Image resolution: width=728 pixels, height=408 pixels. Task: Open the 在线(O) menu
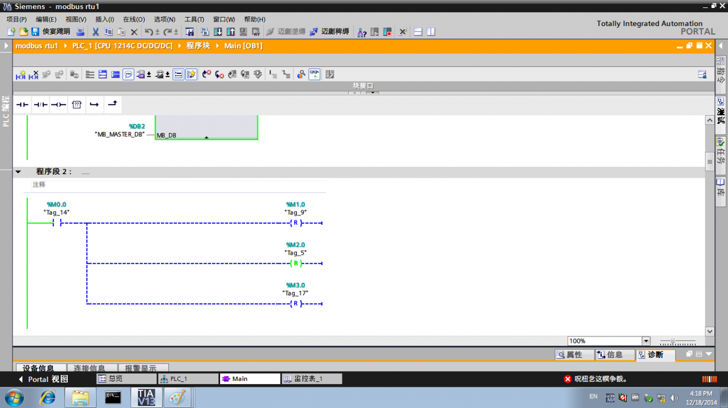tap(134, 19)
